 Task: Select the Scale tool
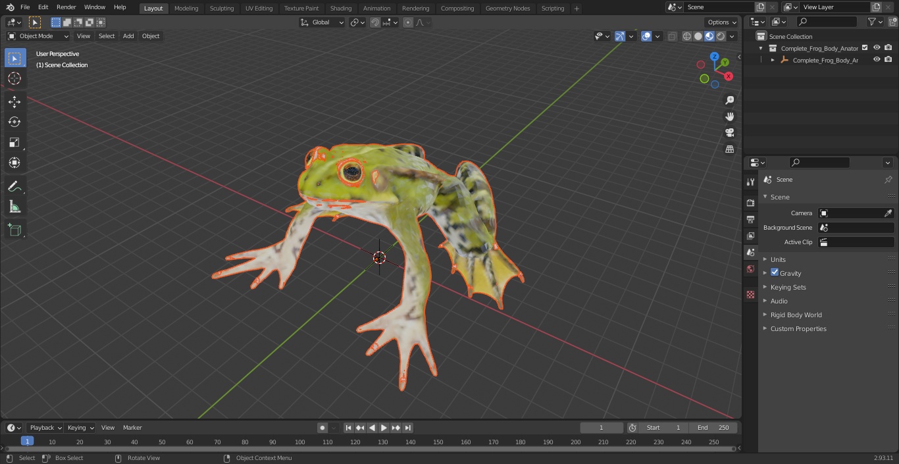coord(14,142)
